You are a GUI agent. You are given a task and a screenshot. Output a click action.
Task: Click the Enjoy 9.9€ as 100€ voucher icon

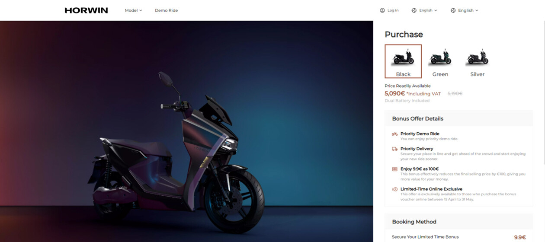tap(394, 169)
